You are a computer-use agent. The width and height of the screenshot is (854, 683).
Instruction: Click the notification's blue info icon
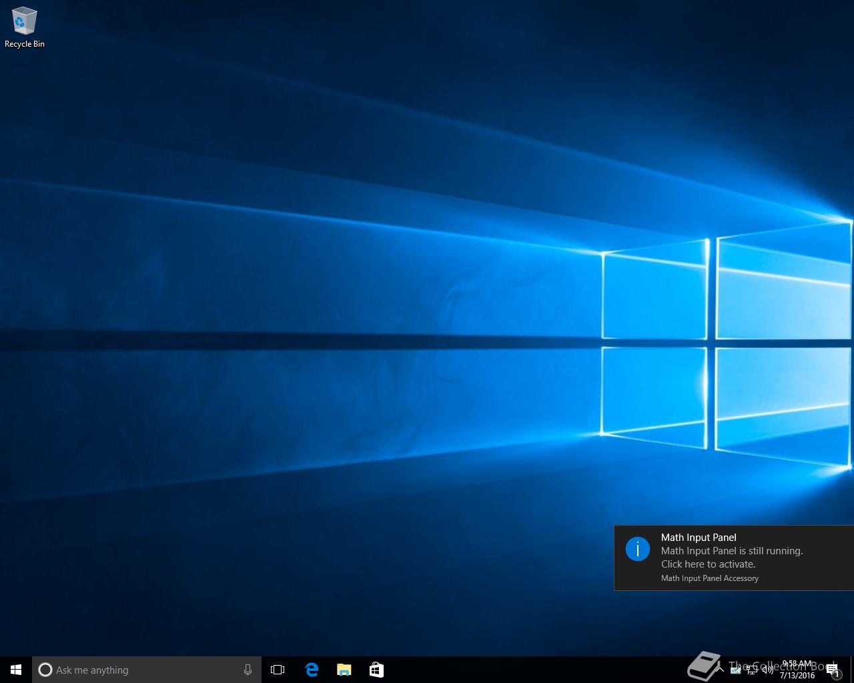click(x=638, y=549)
